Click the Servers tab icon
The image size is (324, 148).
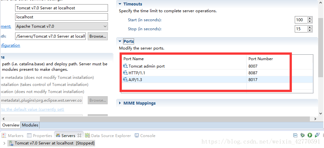(58, 135)
